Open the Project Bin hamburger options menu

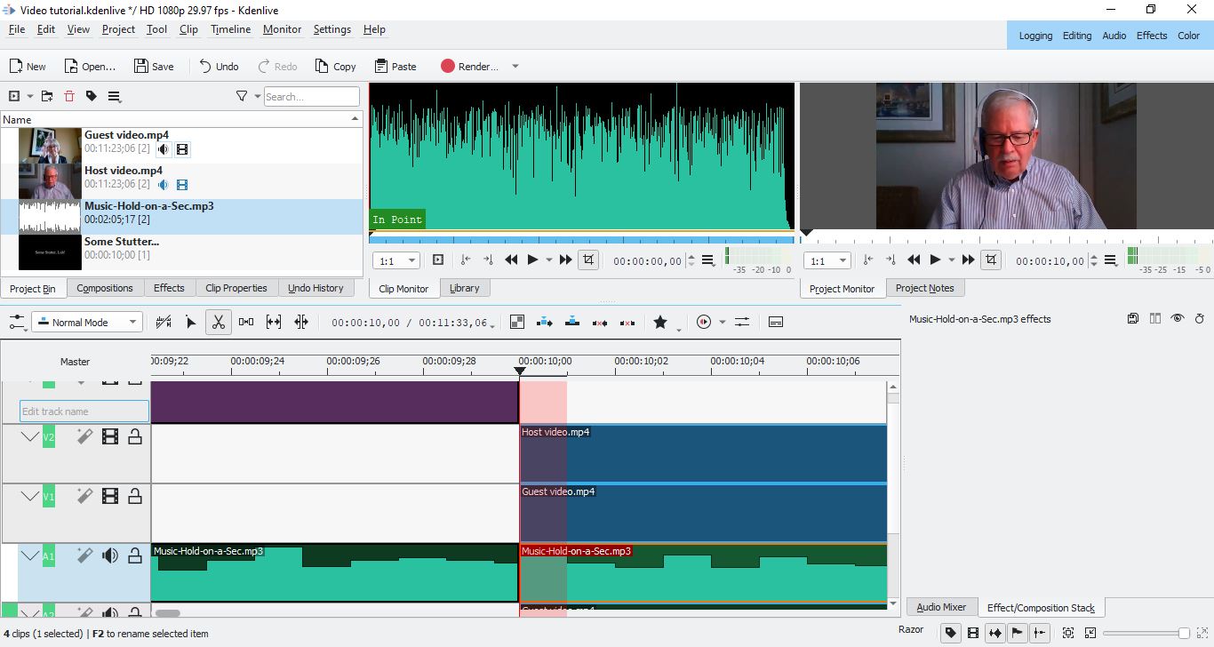tap(115, 96)
